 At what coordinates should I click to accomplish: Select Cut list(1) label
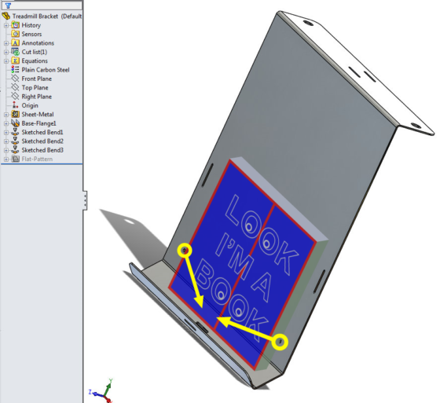pos(35,52)
